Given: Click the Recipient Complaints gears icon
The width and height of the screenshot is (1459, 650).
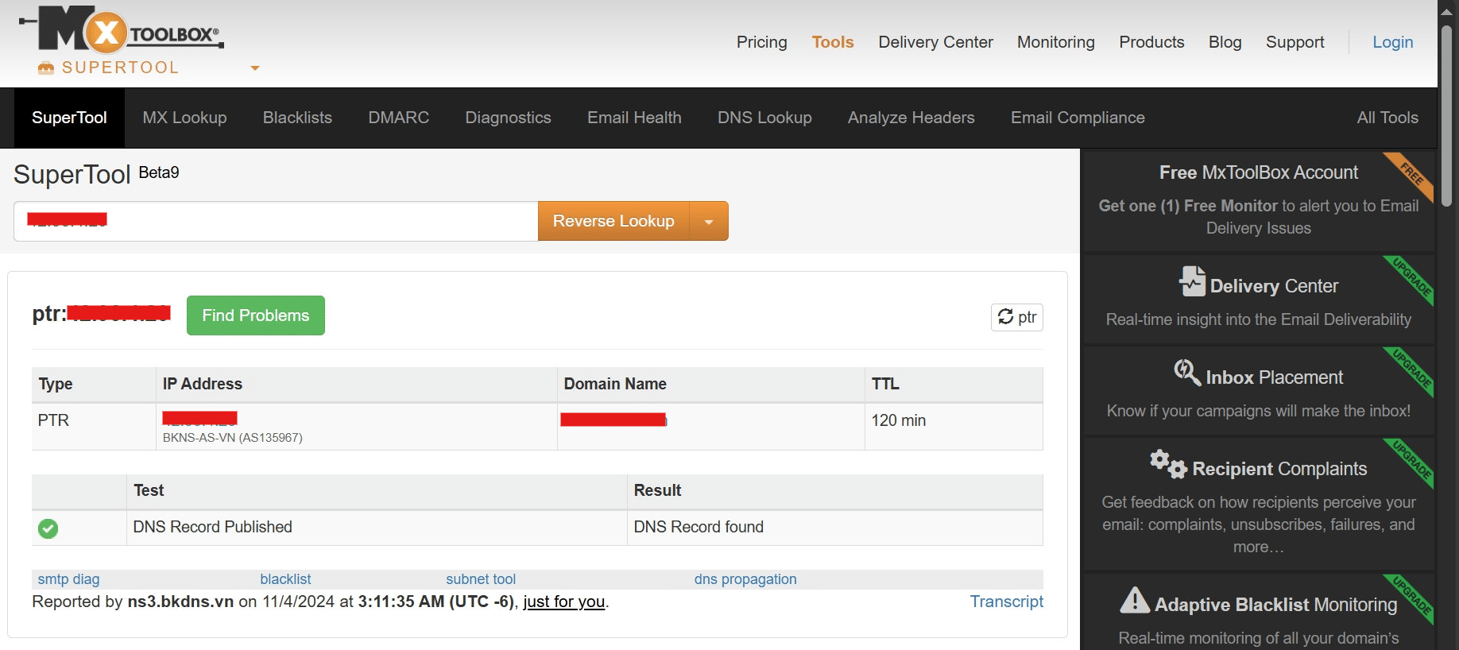Looking at the screenshot, I should 1167,464.
